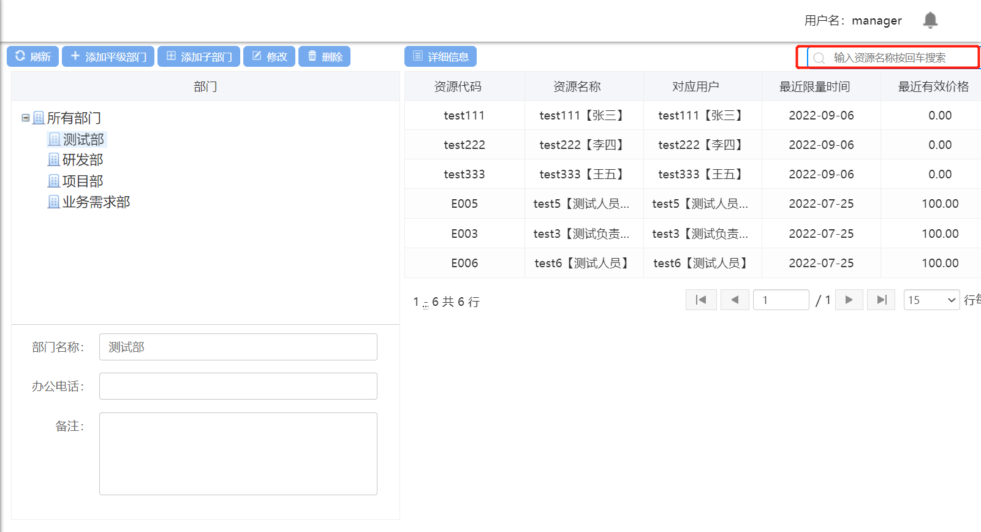The width and height of the screenshot is (981, 532).
Task: Open 详细信息 details
Action: coord(440,56)
